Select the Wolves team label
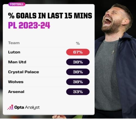The width and height of the screenshot is (136, 119). pos(16,82)
